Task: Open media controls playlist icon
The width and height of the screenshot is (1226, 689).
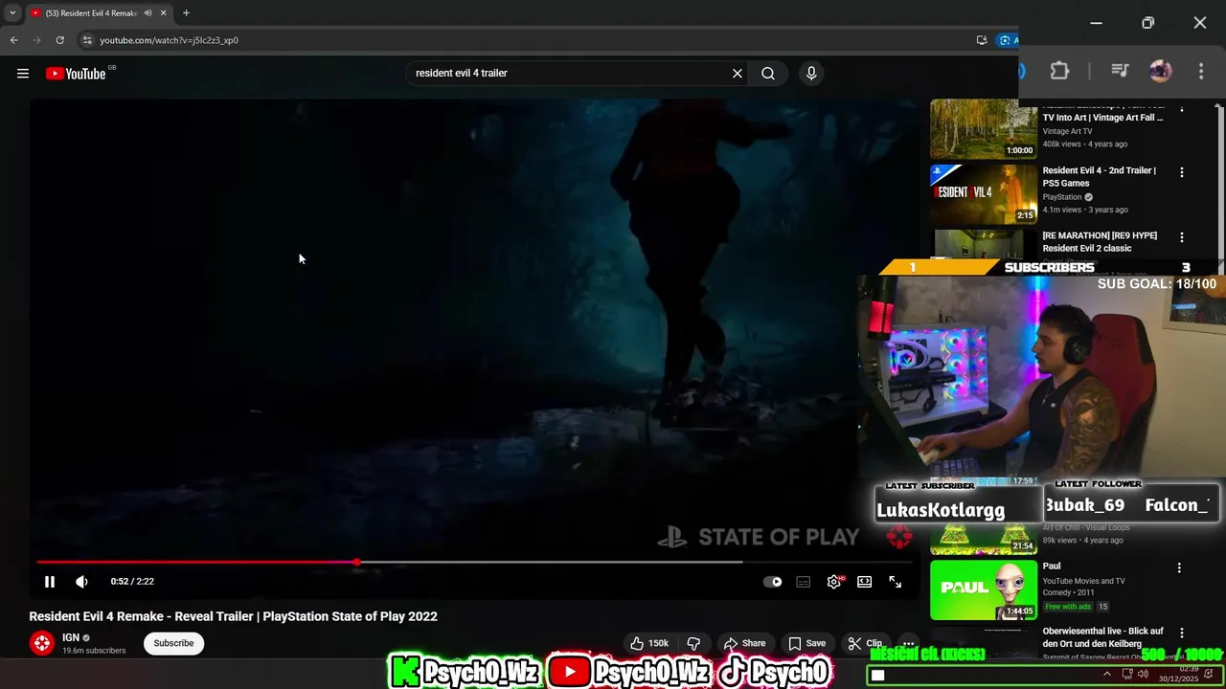Action: pyautogui.click(x=1119, y=71)
